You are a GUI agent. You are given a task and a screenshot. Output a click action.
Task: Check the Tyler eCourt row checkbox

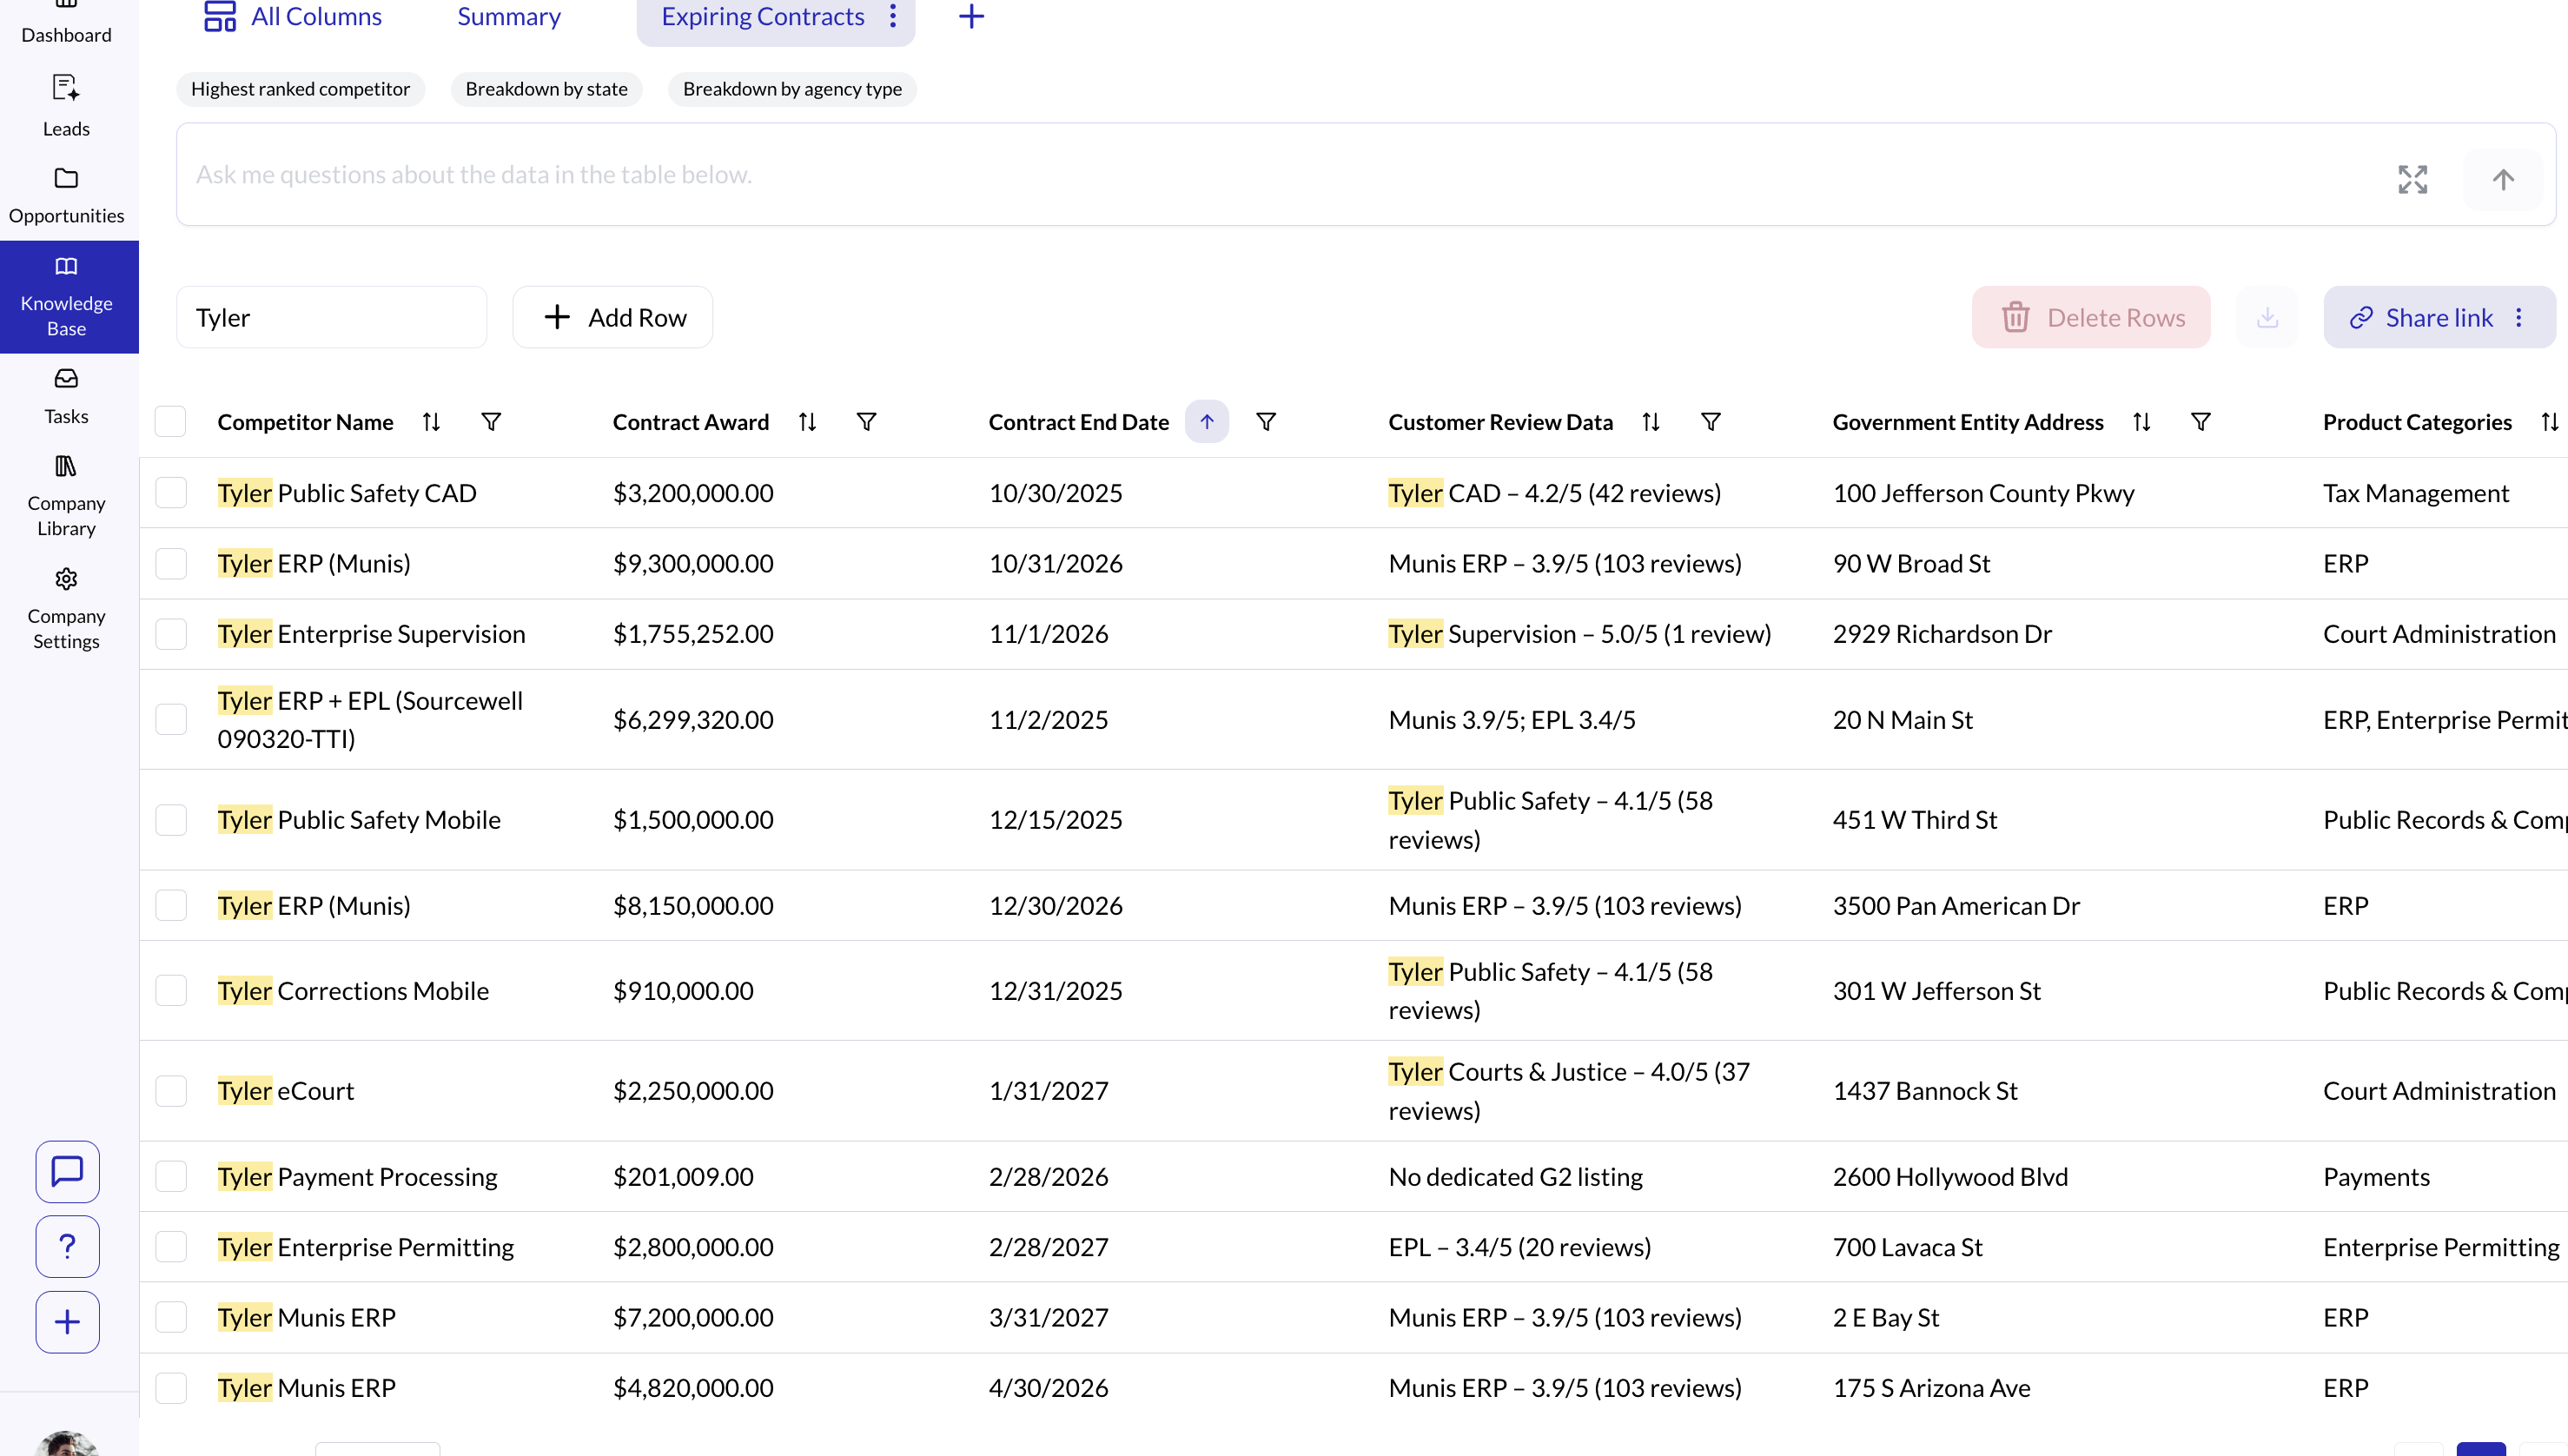pyautogui.click(x=171, y=1091)
